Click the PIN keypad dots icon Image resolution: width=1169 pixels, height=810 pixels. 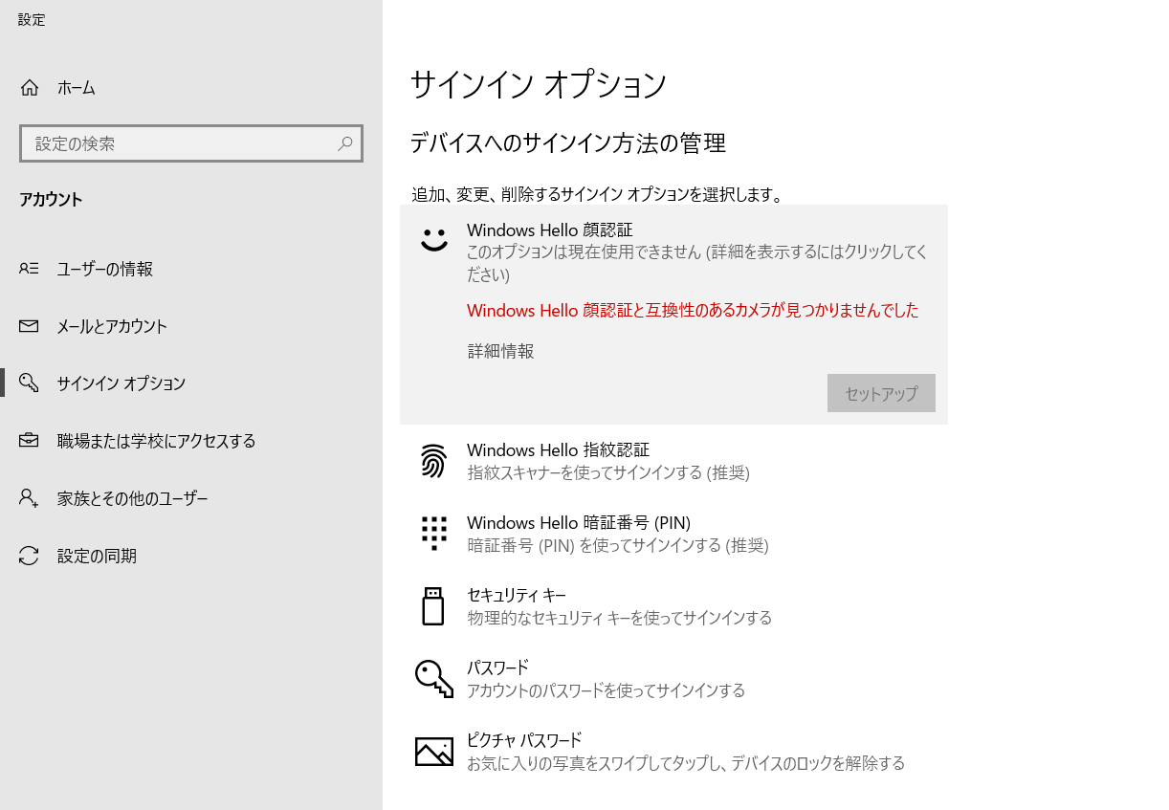coord(434,533)
